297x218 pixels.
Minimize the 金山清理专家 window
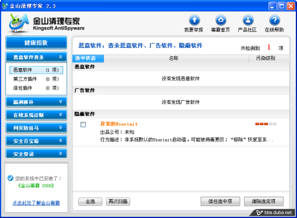[x=273, y=6]
